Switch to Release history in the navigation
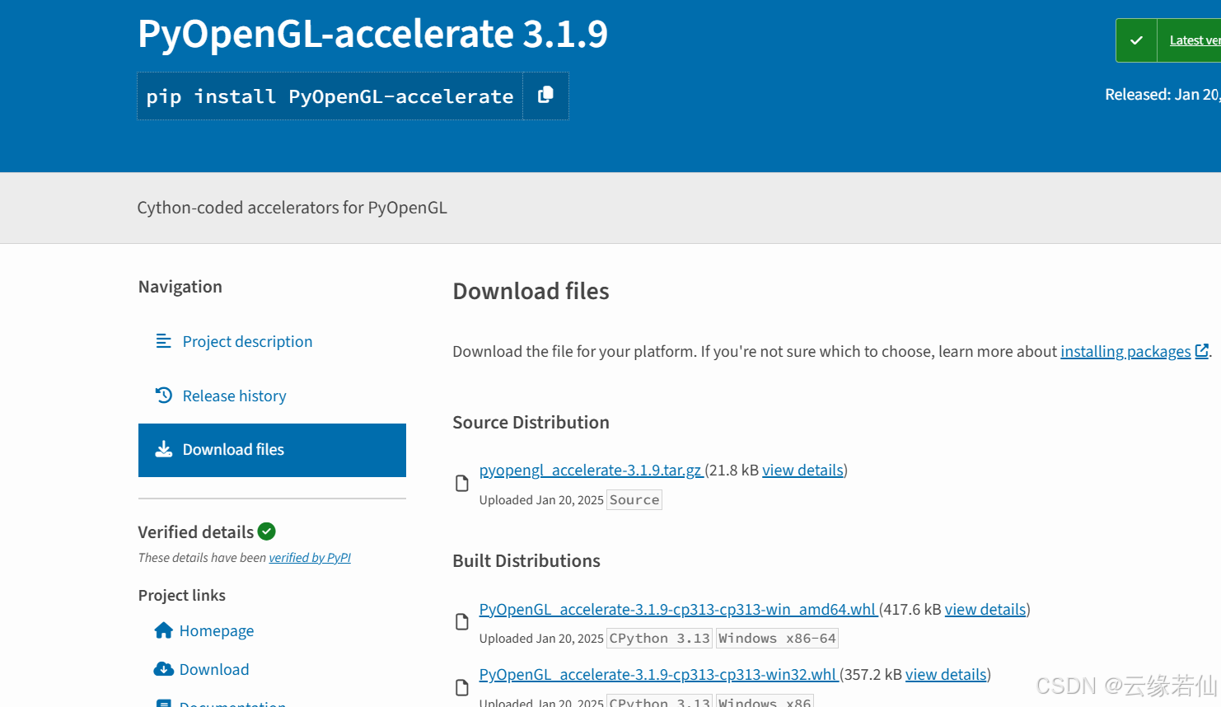The image size is (1221, 707). coord(234,396)
